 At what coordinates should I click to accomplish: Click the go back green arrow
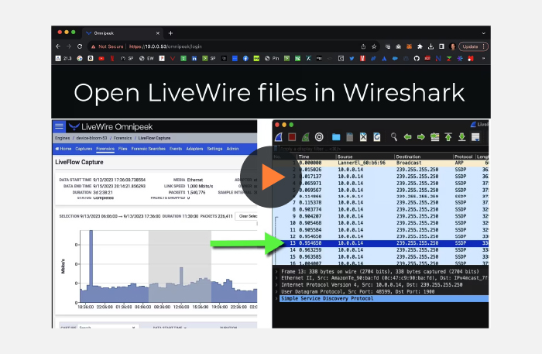(407, 137)
